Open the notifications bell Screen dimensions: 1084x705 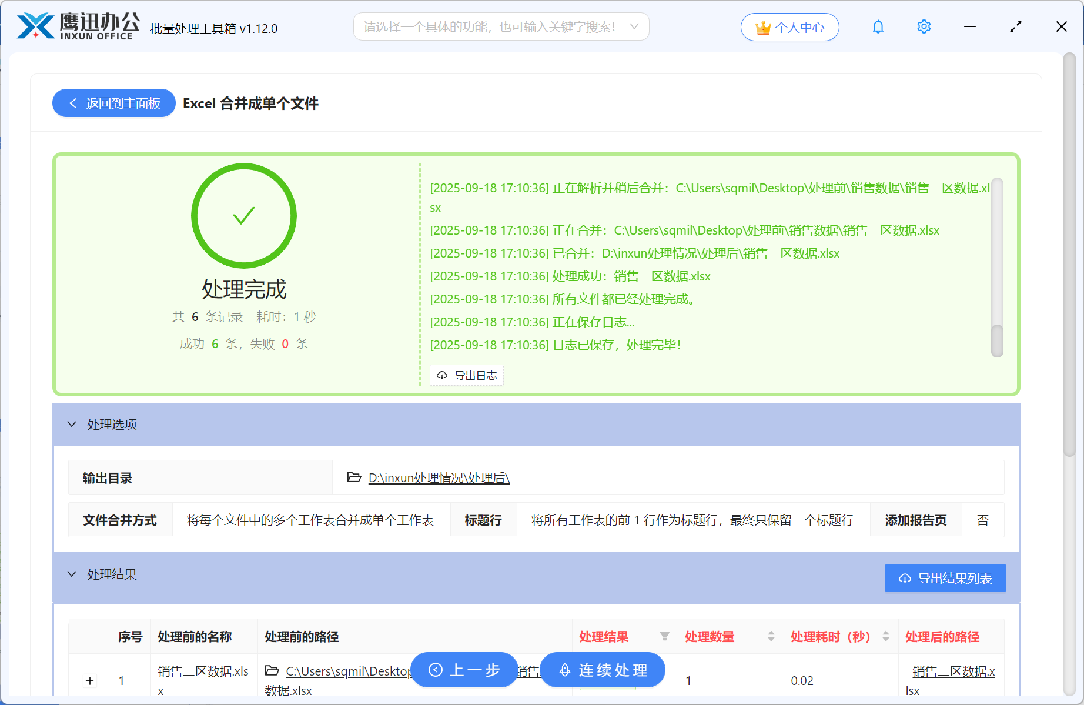pos(878,26)
